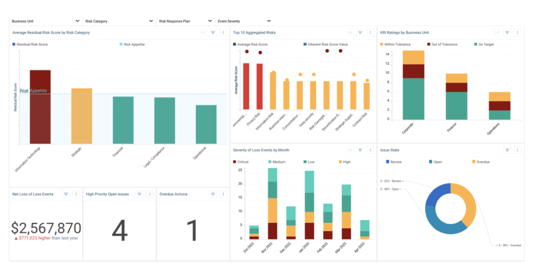Toggle Risk Appetite legend series
Viewport: 533px width, 279px height.
click(x=132, y=45)
